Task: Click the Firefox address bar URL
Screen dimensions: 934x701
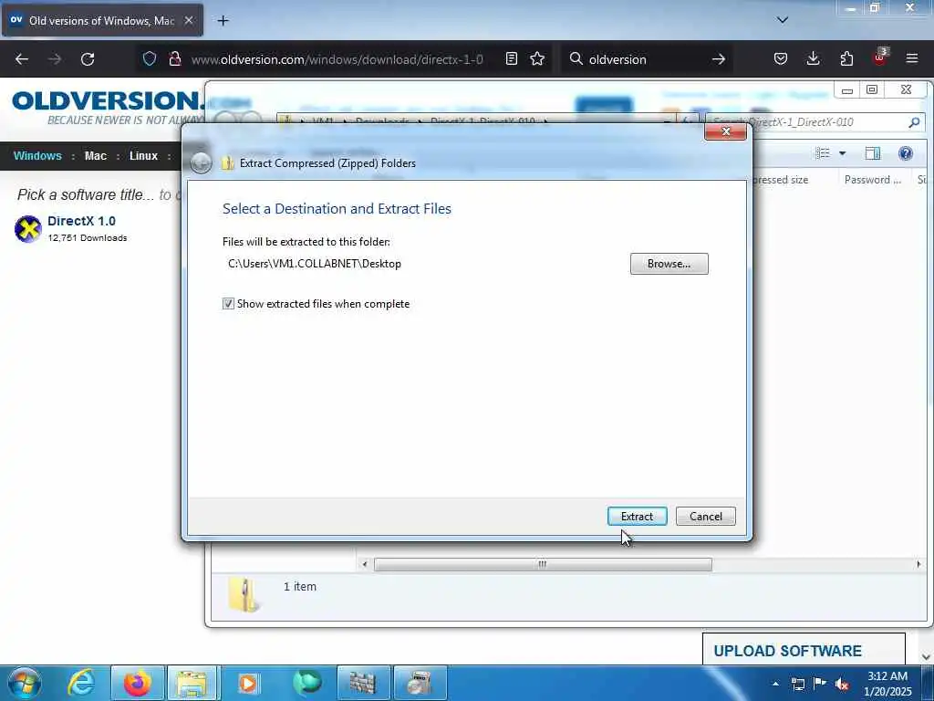Action: point(337,59)
